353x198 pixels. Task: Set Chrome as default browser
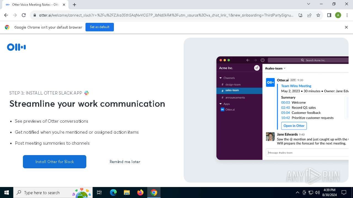(100, 27)
